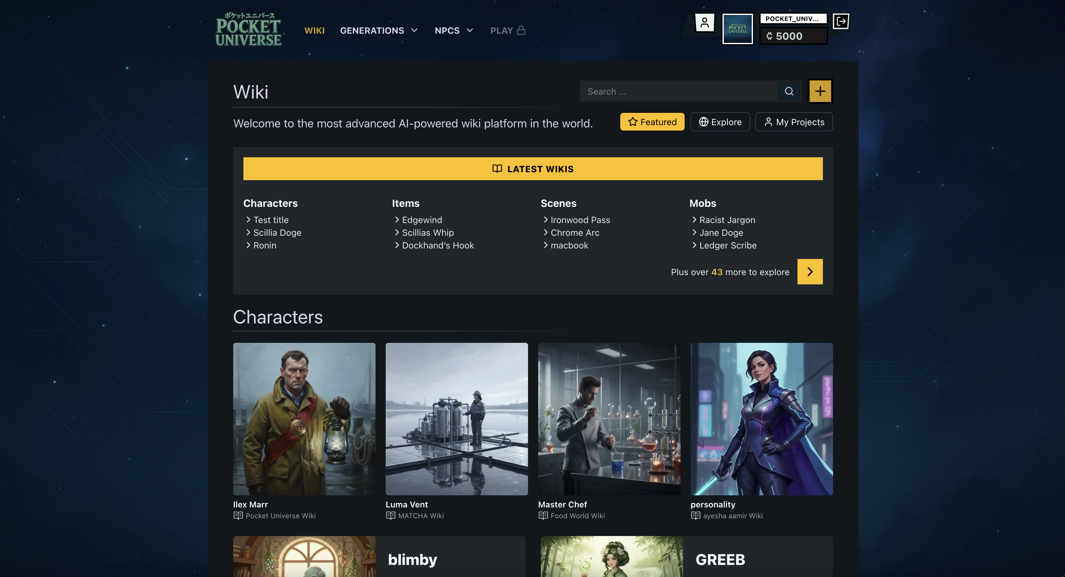
Task: Select the WIKI navigation item
Action: click(315, 30)
